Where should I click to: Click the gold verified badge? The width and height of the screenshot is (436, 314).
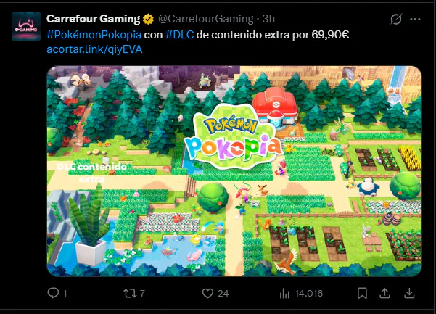tap(148, 19)
